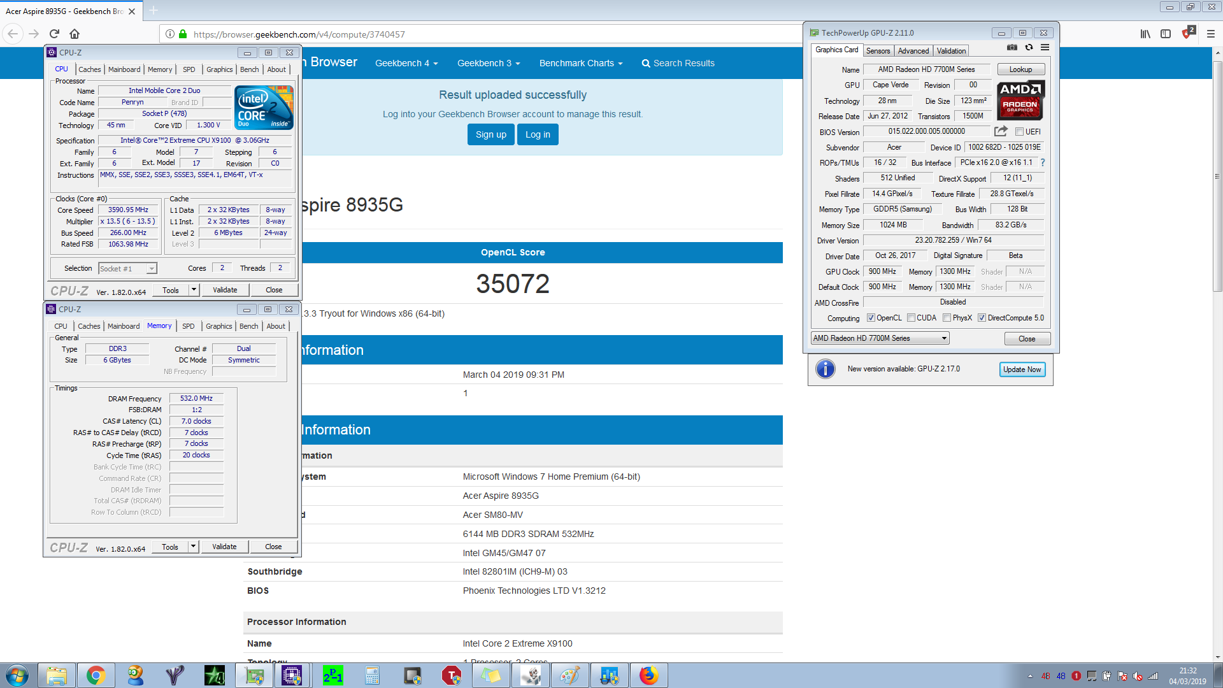Open the Socket #1 selection dropdown in CPU-Z

(x=128, y=268)
